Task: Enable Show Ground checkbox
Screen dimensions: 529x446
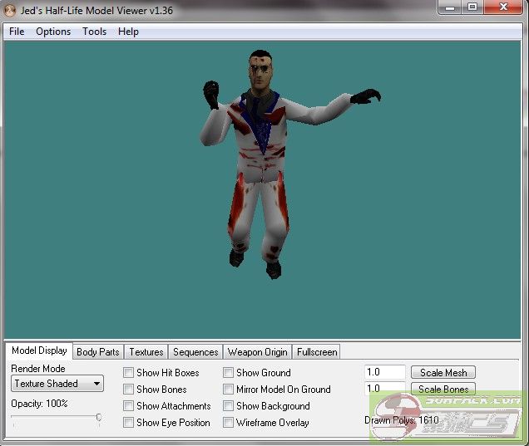Action: click(x=228, y=373)
